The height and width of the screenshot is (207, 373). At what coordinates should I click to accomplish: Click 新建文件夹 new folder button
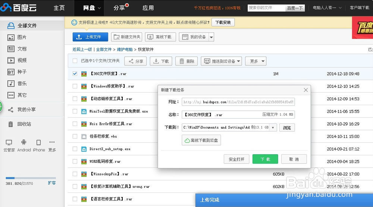point(126,37)
